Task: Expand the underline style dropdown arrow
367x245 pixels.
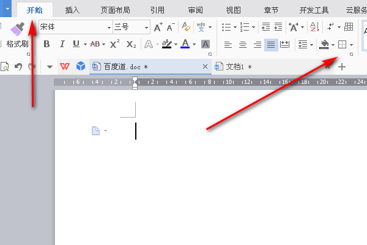Action: (85, 44)
